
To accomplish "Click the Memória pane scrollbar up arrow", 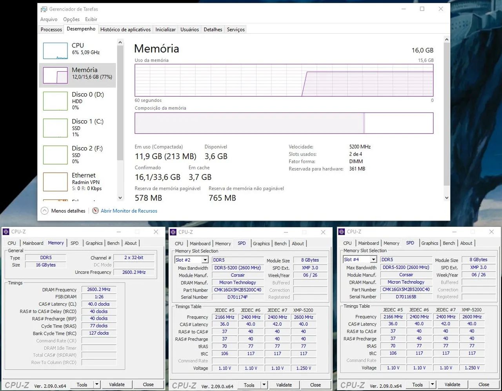I will pos(446,39).
